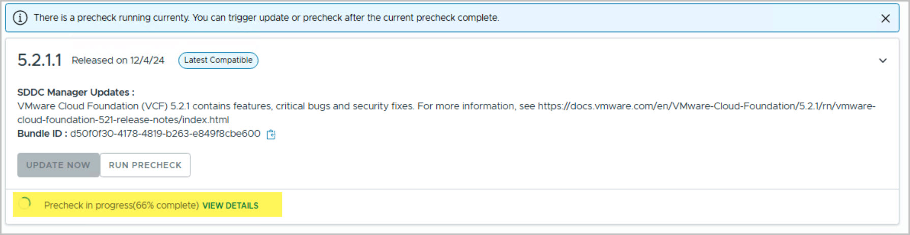Click the Precheck in progress status text
910x235 pixels.
pos(88,205)
